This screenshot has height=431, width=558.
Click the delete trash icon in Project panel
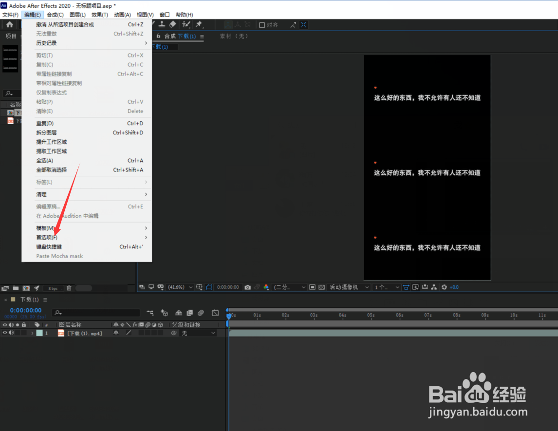(69, 288)
